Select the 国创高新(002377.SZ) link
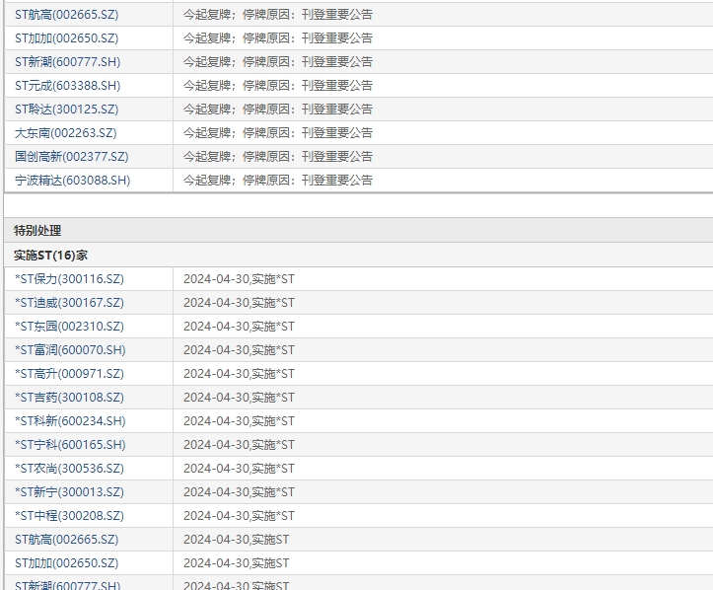Image resolution: width=713 pixels, height=590 pixels. 71,157
